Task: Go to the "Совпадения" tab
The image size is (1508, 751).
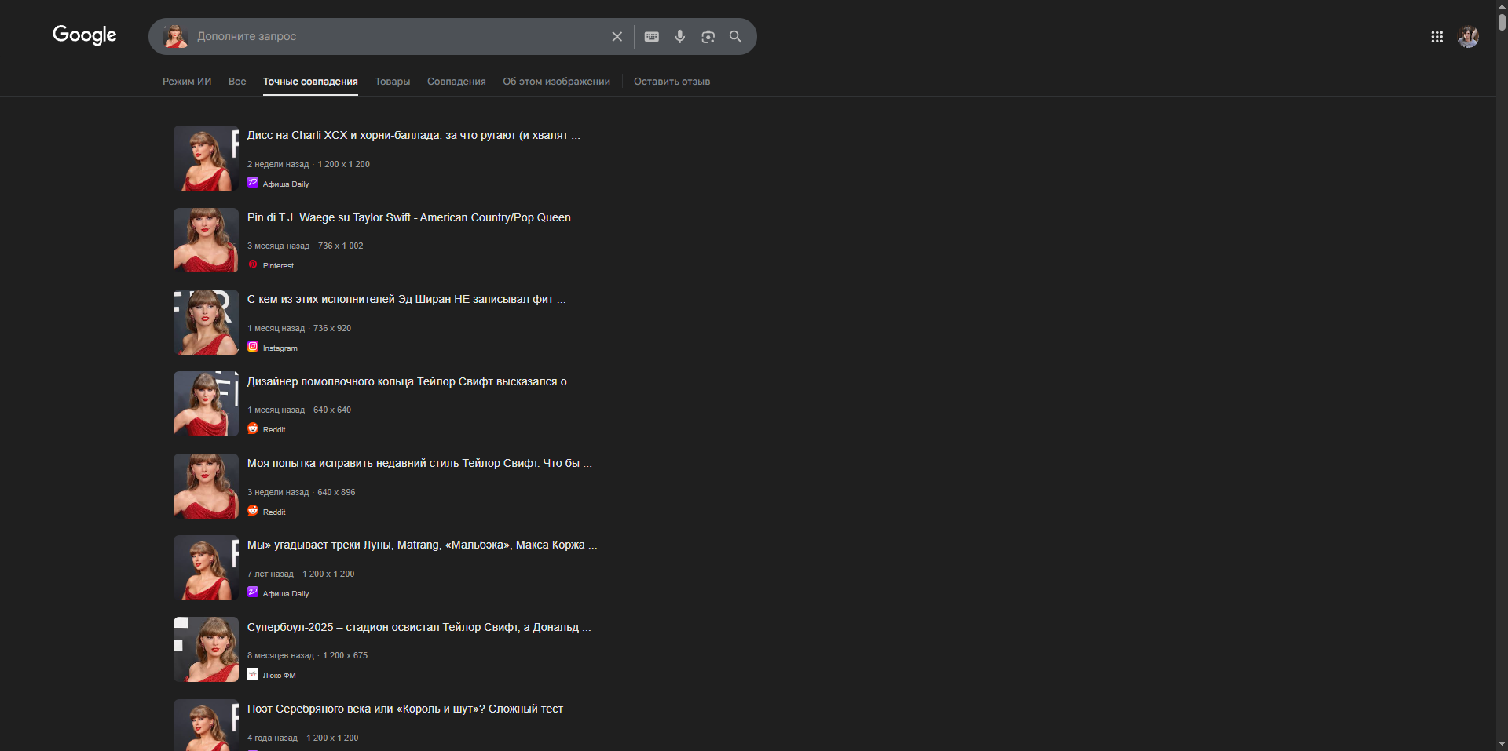Action: (456, 82)
